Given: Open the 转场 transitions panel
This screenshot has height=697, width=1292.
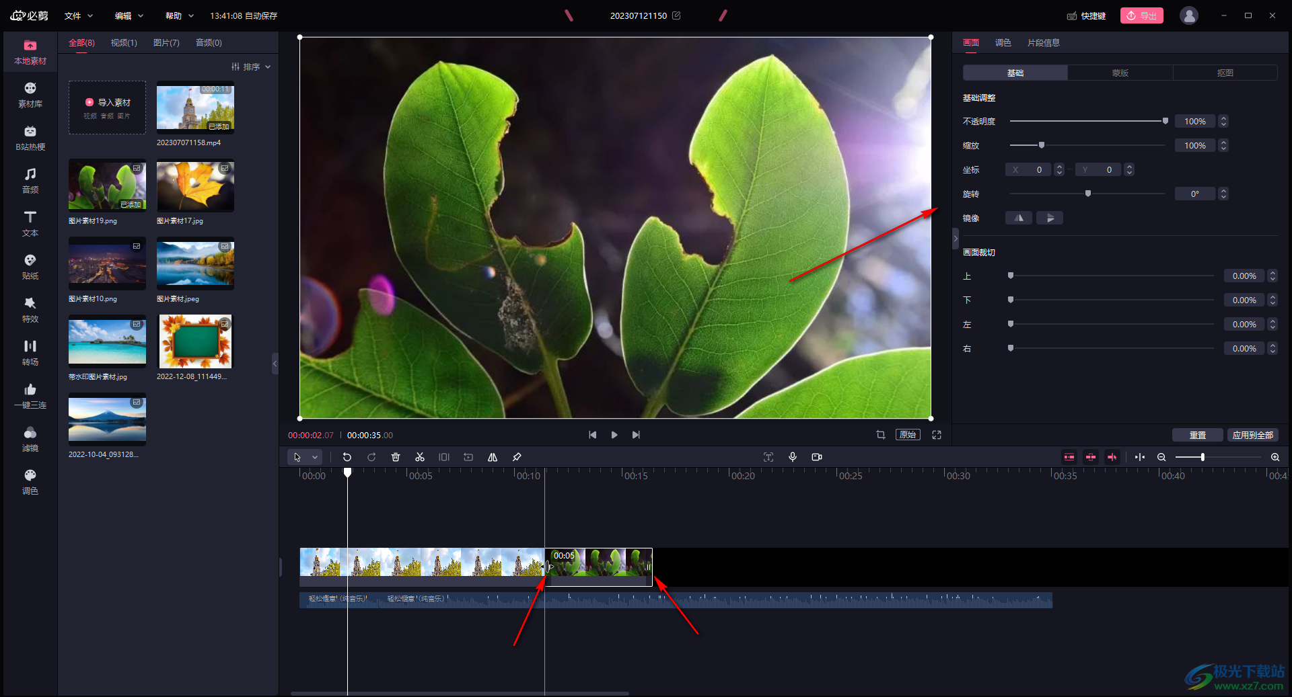Looking at the screenshot, I should point(30,354).
